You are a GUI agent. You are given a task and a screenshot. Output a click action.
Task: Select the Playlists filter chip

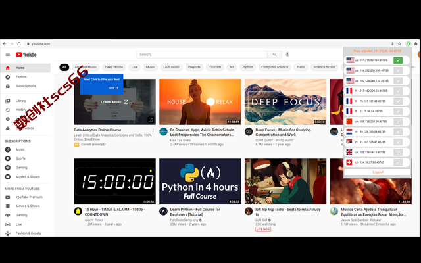point(194,67)
